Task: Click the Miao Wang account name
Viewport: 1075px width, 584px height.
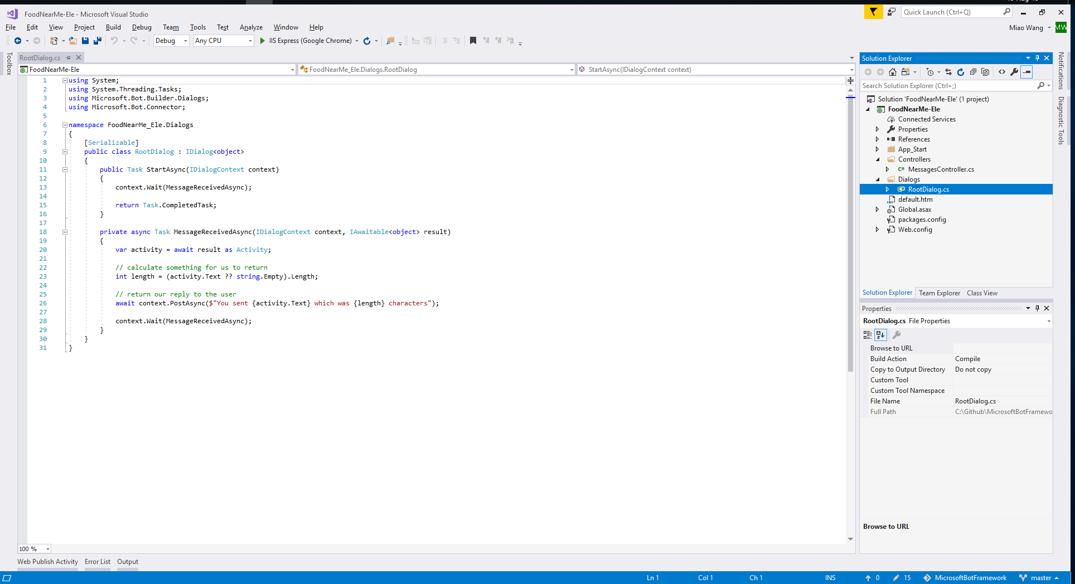Action: tap(1026, 28)
